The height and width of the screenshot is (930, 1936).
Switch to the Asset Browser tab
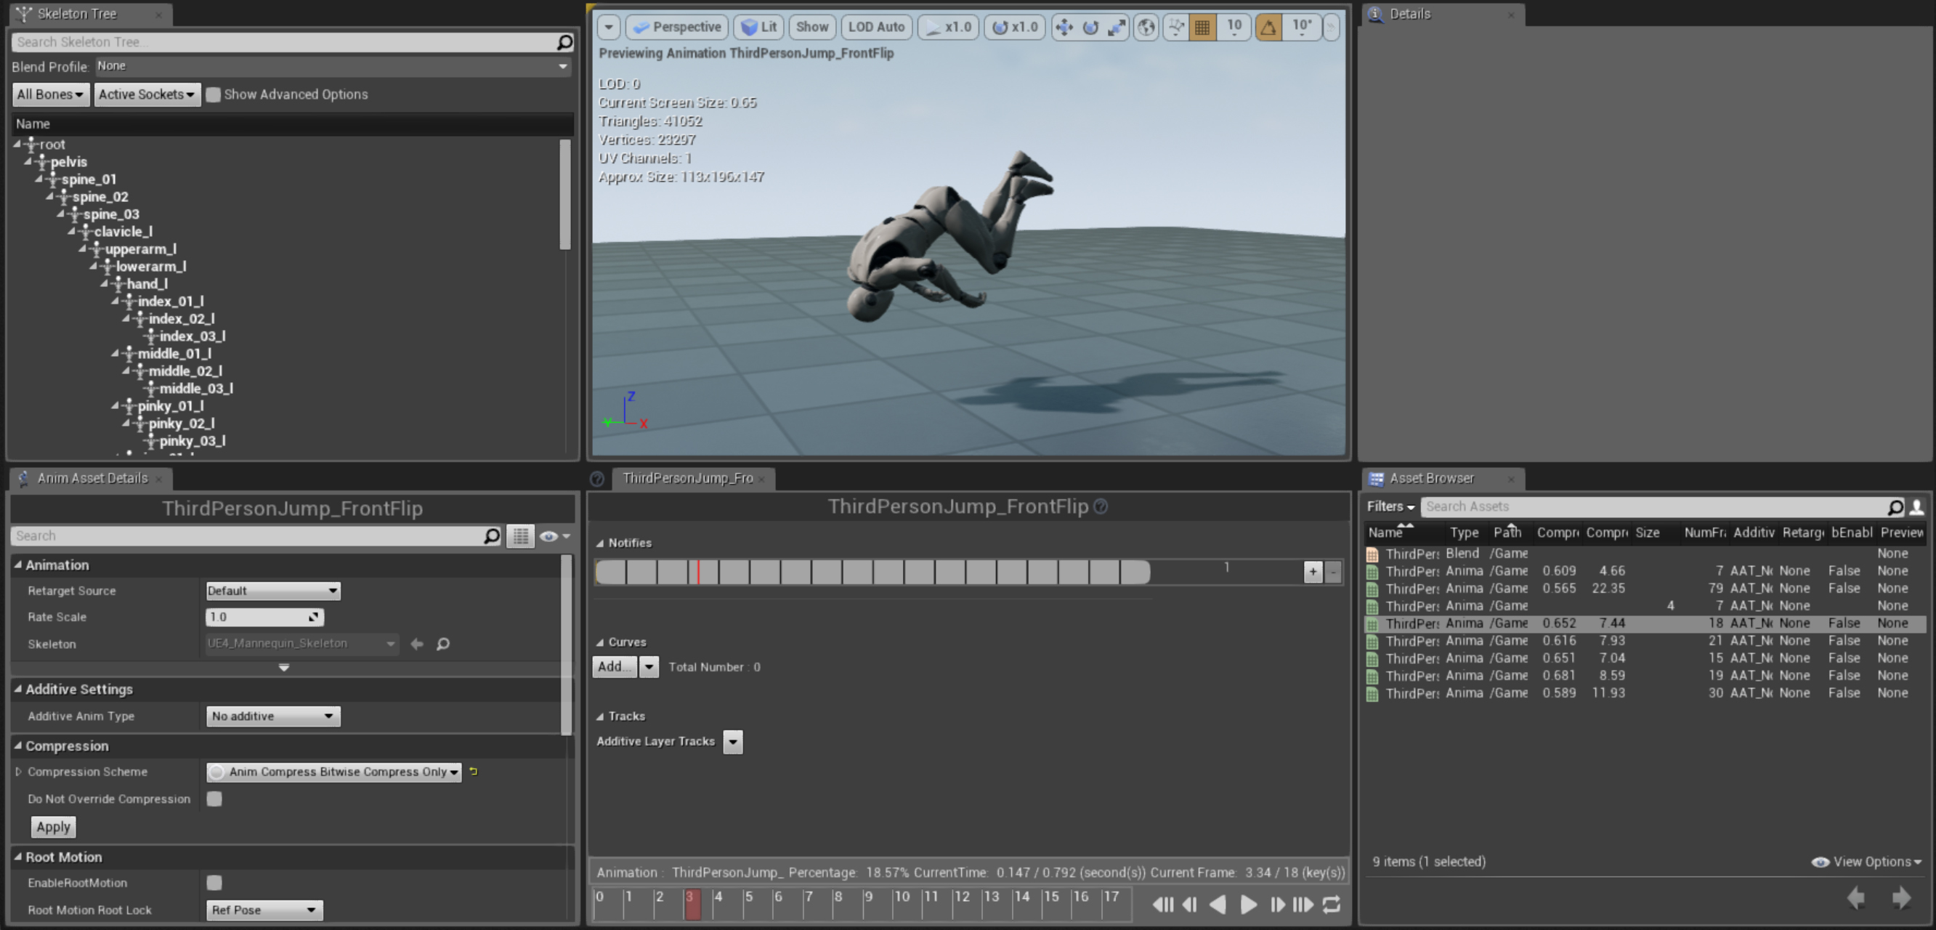coord(1431,478)
